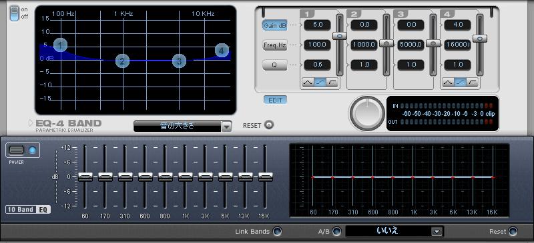Image resolution: width=534 pixels, height=243 pixels.
Task: Click the 1K band slider handle
Action: click(x=186, y=177)
